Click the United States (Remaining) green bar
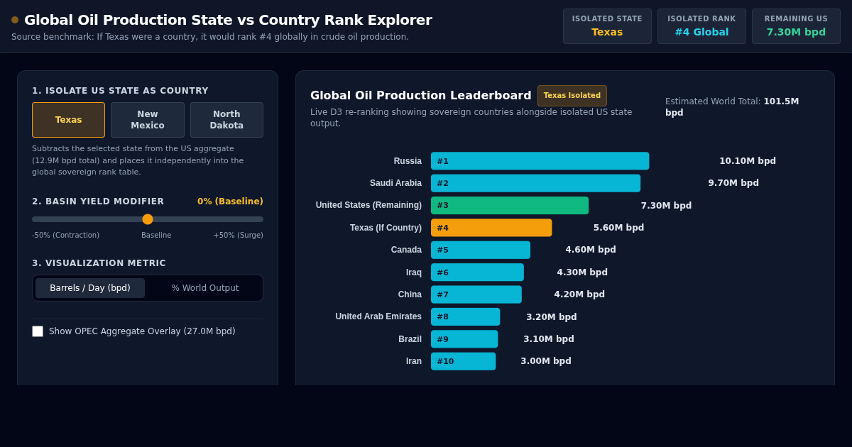This screenshot has height=447, width=852. pyautogui.click(x=510, y=206)
